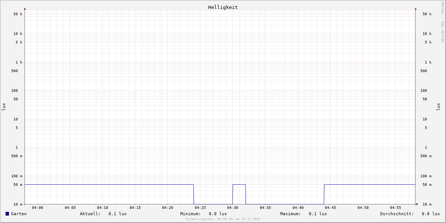
Task: Click the "Minimum:" label in the legend
Action: point(191,214)
